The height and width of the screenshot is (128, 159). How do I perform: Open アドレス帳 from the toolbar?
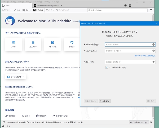click(38, 10)
